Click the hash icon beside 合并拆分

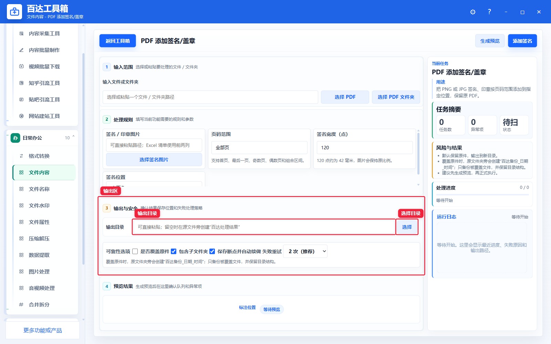tap(21, 304)
